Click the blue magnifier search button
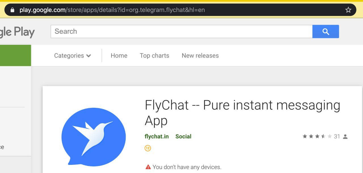This screenshot has height=173, width=363. pyautogui.click(x=326, y=31)
